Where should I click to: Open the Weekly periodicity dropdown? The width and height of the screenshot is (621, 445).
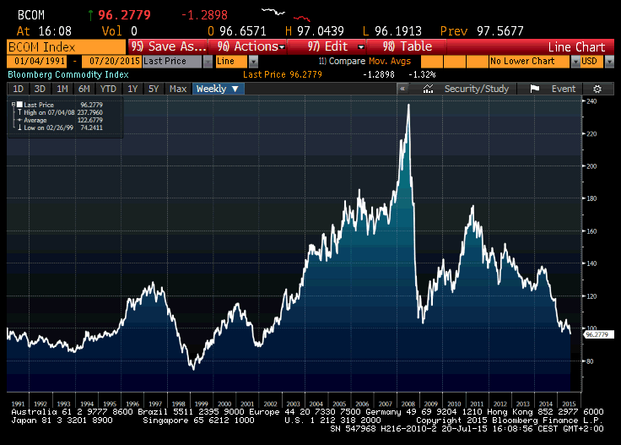219,89
